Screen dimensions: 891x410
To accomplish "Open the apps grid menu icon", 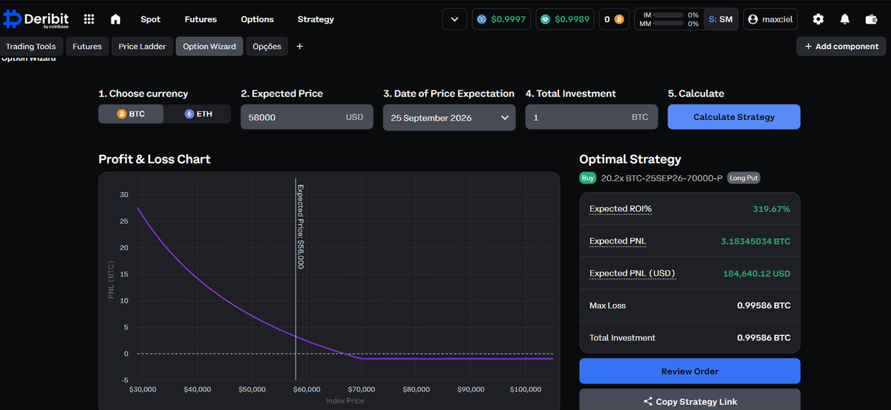I will (x=89, y=19).
